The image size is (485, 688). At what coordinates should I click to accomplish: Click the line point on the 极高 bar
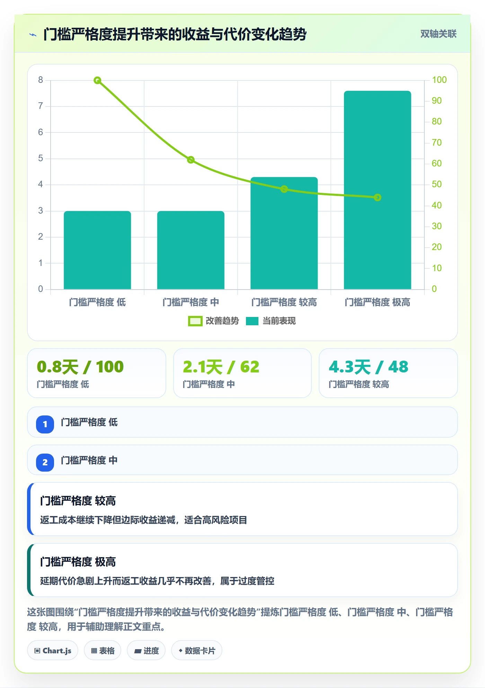point(378,197)
